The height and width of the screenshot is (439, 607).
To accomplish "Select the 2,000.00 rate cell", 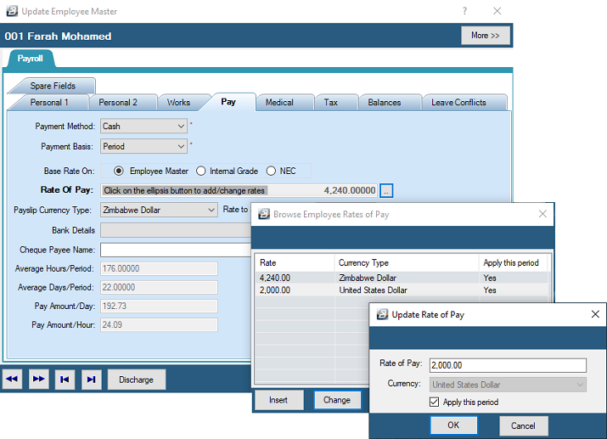I will (x=295, y=290).
